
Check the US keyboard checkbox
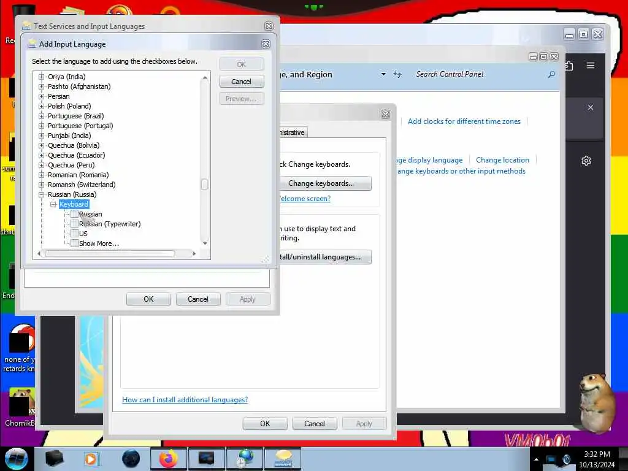pos(74,234)
